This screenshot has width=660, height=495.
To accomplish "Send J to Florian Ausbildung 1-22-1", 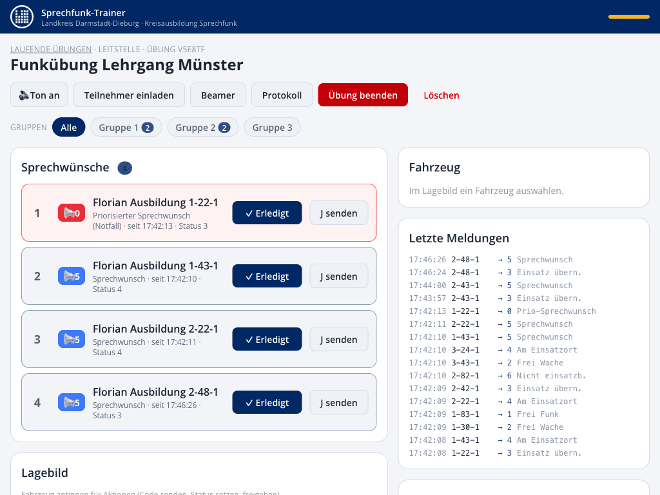I will click(x=339, y=213).
